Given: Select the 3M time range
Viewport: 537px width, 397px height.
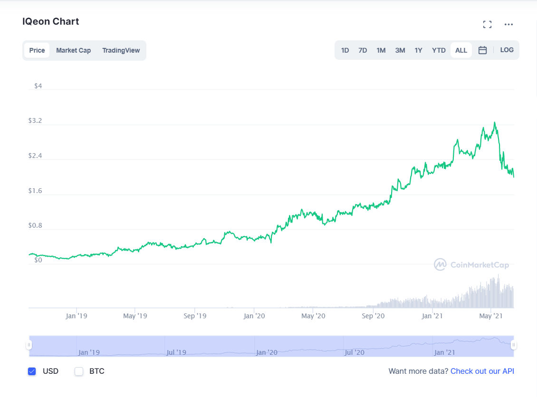Looking at the screenshot, I should coord(400,50).
